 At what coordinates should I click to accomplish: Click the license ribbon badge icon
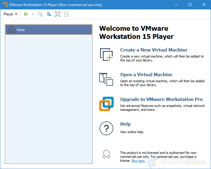106,154
